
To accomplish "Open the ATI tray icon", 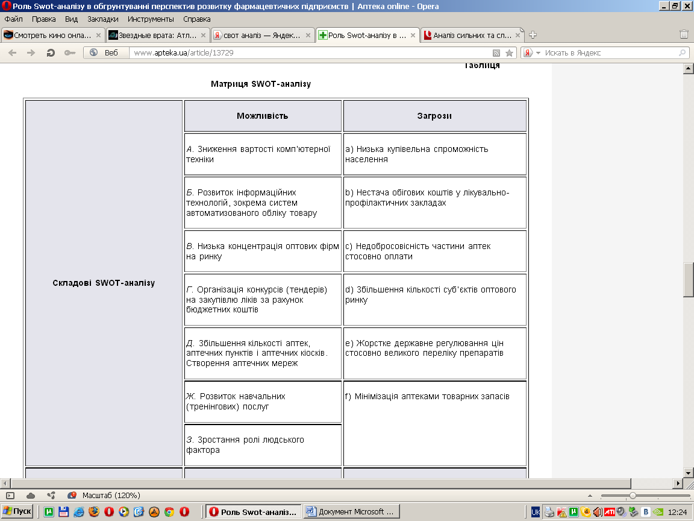I will (610, 512).
